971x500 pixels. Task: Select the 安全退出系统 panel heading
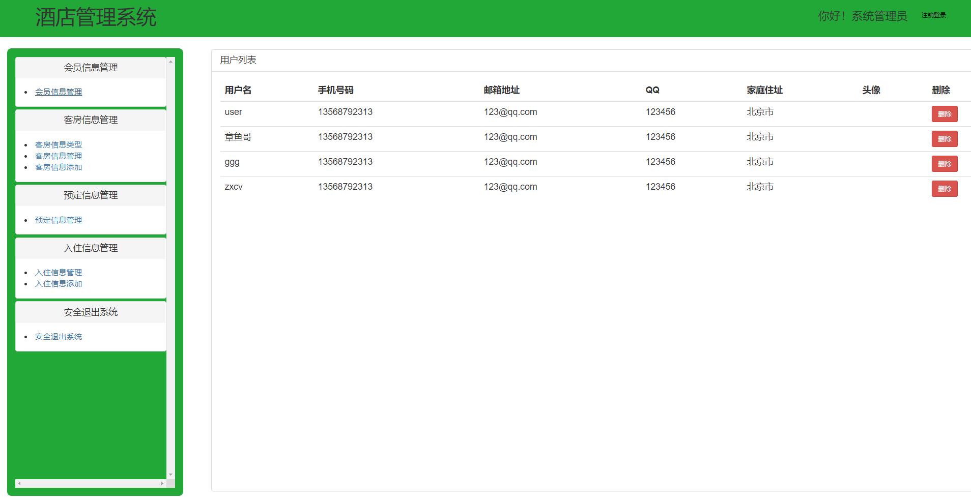91,312
